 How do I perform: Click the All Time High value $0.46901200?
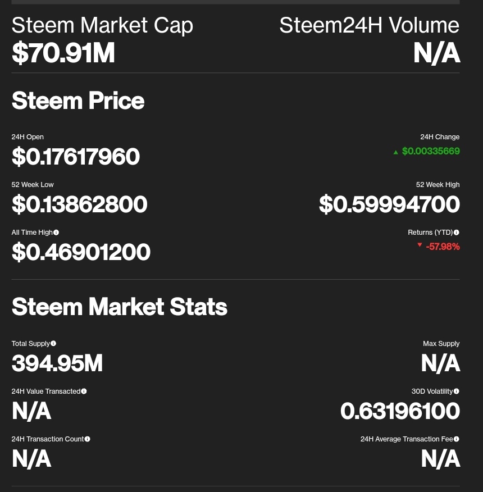tap(81, 252)
